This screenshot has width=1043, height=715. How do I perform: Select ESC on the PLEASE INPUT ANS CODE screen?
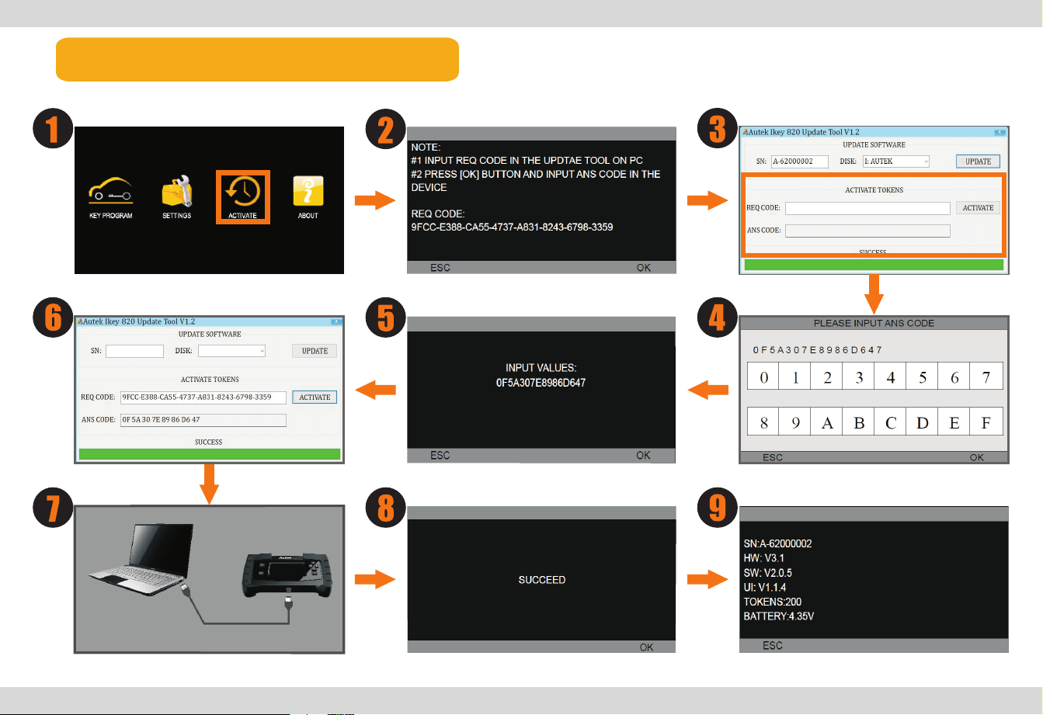tap(773, 457)
